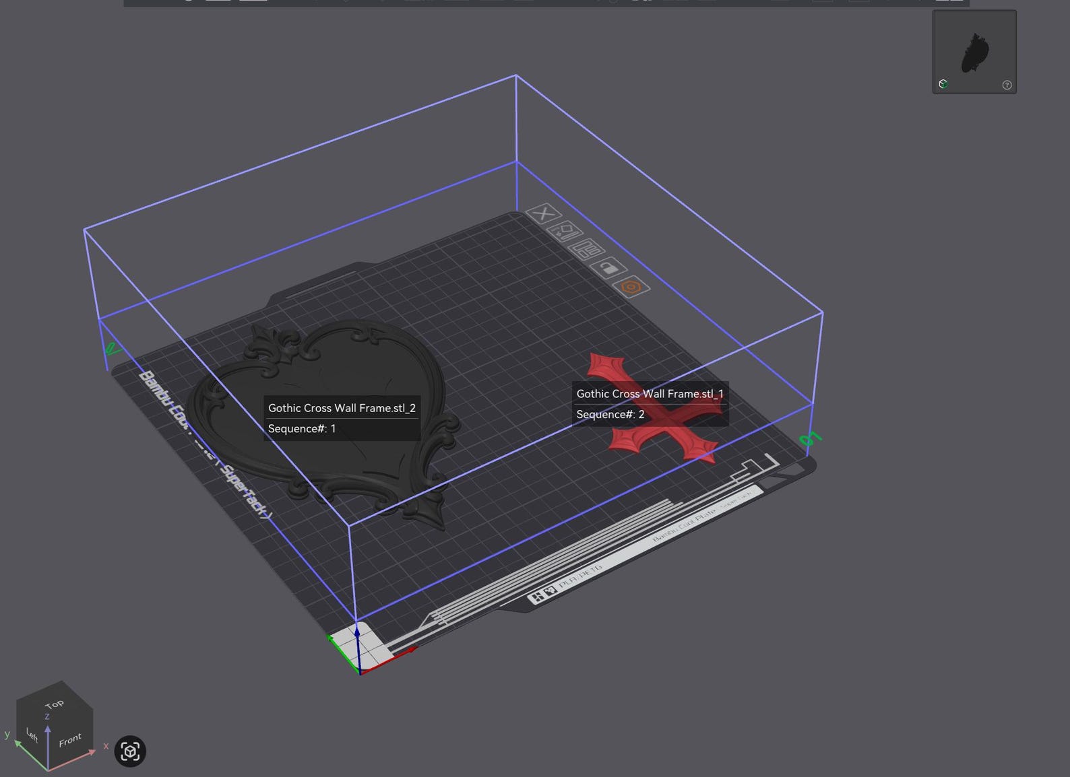Toggle the plate lock padlock icon
Viewport: 1070px width, 777px height.
pos(608,268)
